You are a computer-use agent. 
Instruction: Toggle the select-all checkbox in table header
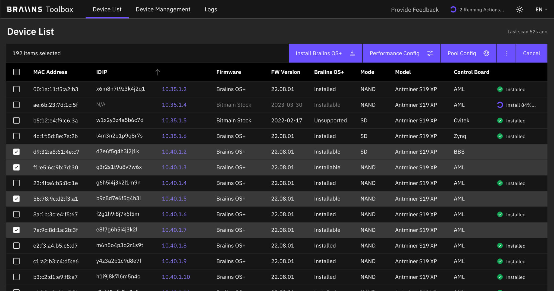[x=17, y=72]
